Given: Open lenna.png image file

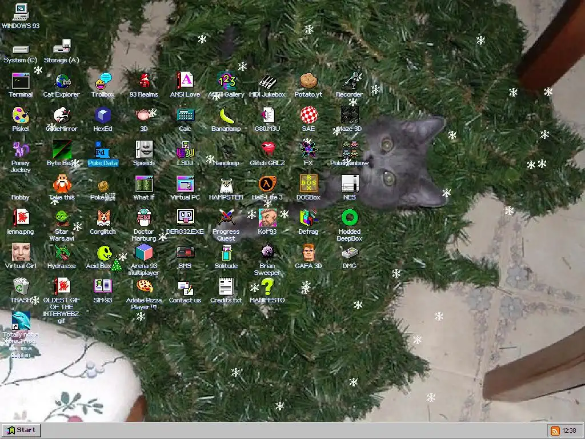Looking at the screenshot, I should [21, 218].
